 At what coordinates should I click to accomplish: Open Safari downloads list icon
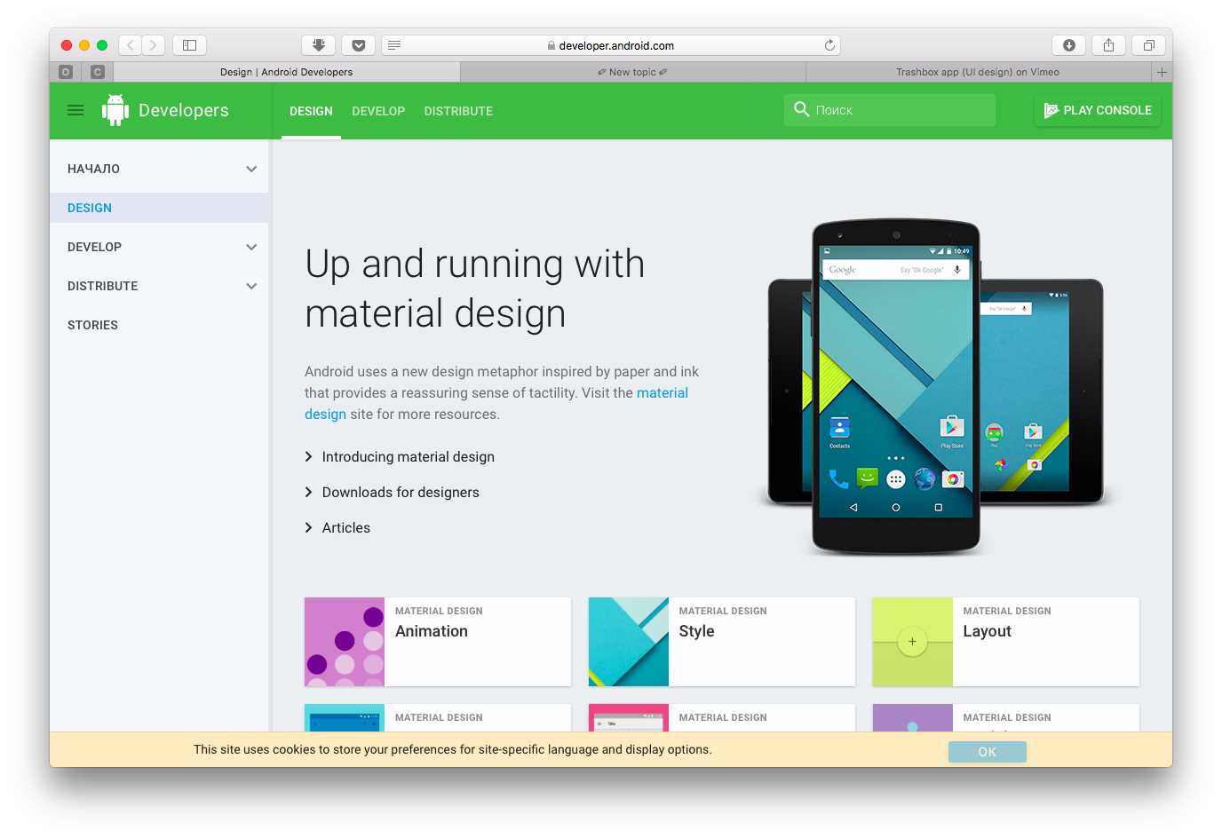1069,44
